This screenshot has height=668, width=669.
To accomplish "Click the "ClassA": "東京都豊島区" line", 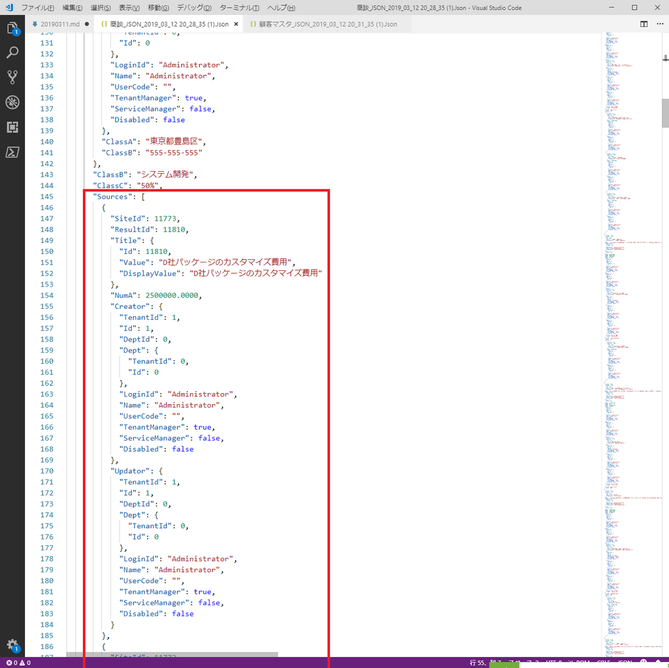I will coord(154,142).
